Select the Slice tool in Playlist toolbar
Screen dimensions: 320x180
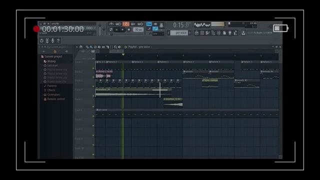click(x=107, y=47)
